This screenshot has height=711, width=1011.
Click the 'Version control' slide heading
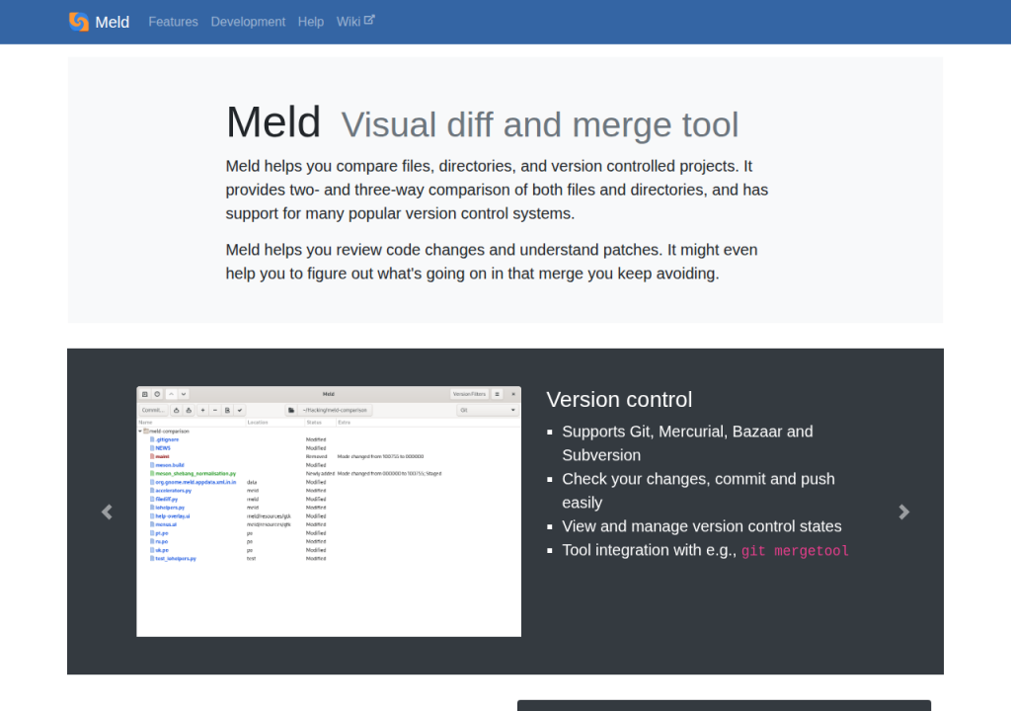point(619,399)
